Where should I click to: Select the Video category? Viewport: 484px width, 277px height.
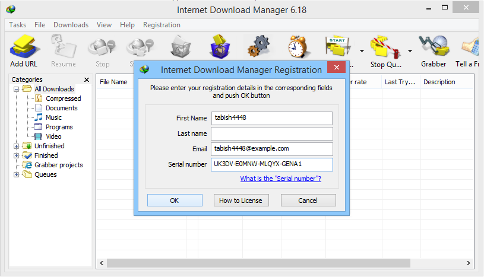coord(53,136)
